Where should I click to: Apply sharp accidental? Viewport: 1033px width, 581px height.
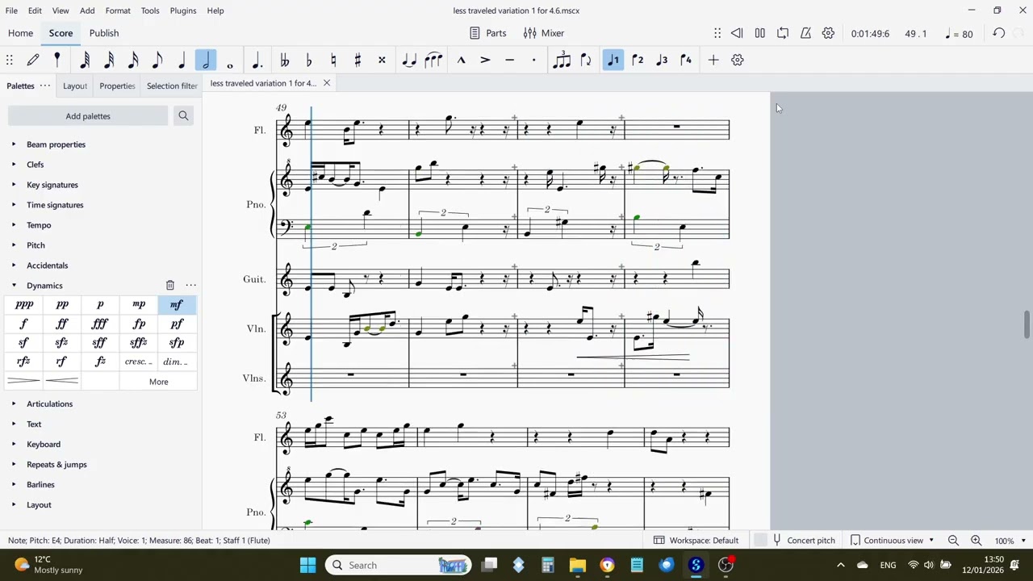click(x=357, y=60)
